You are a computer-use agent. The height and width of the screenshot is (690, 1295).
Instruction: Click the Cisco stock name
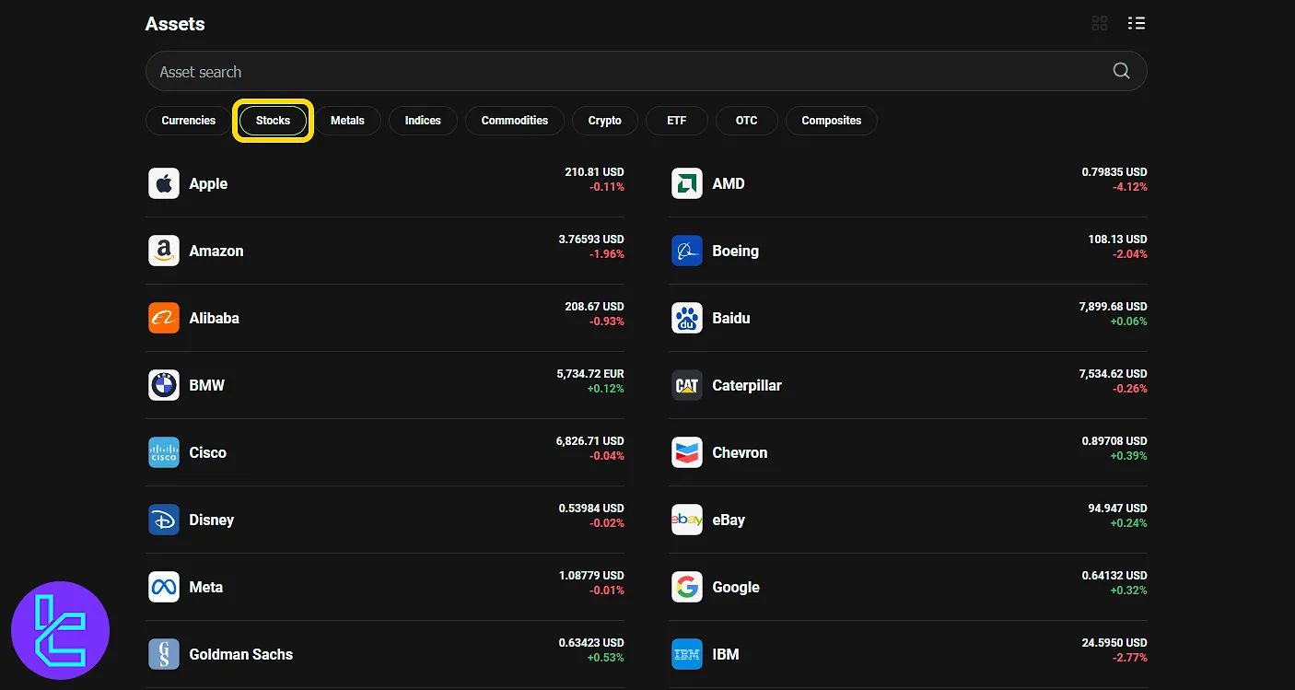tap(208, 452)
